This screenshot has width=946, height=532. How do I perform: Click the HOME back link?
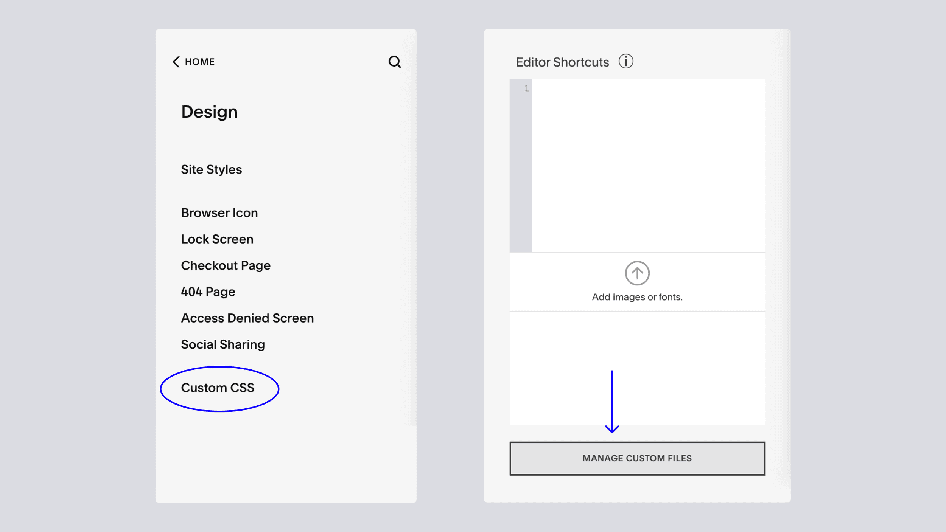(x=199, y=62)
